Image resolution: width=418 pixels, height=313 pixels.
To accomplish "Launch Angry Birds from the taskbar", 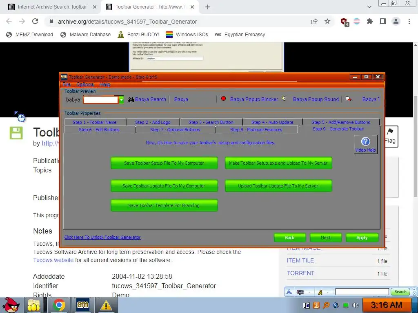I will (11, 305).
